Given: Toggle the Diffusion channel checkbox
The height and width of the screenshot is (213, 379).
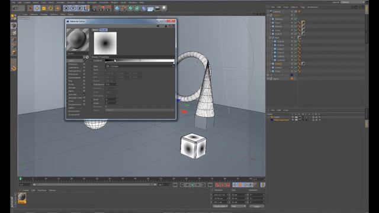Looking at the screenshot, I should (84, 64).
